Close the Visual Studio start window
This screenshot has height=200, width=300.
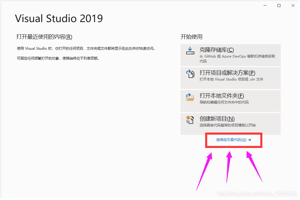[x=293, y=6]
